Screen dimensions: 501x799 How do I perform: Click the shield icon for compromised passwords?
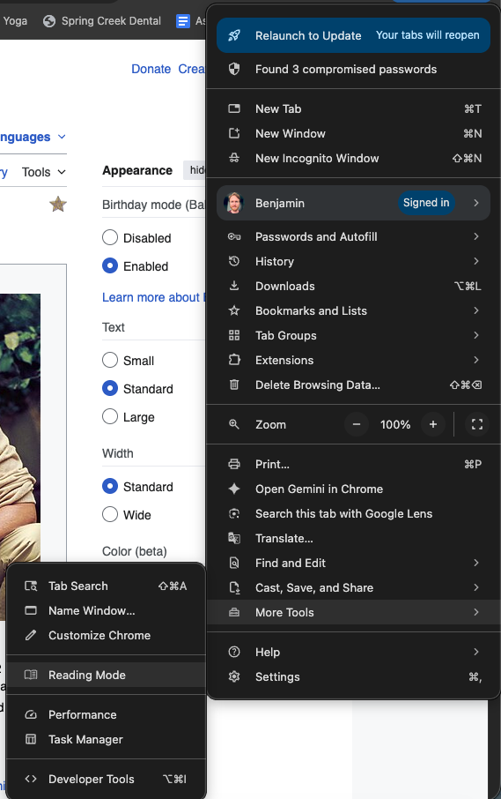tap(234, 70)
